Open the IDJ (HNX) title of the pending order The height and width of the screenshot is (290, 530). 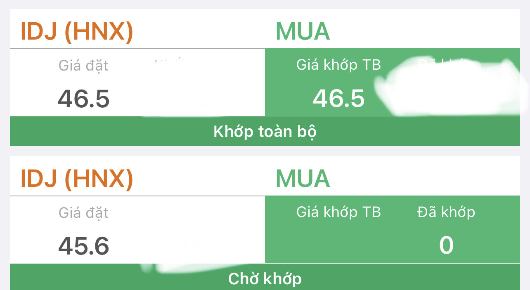click(x=77, y=179)
